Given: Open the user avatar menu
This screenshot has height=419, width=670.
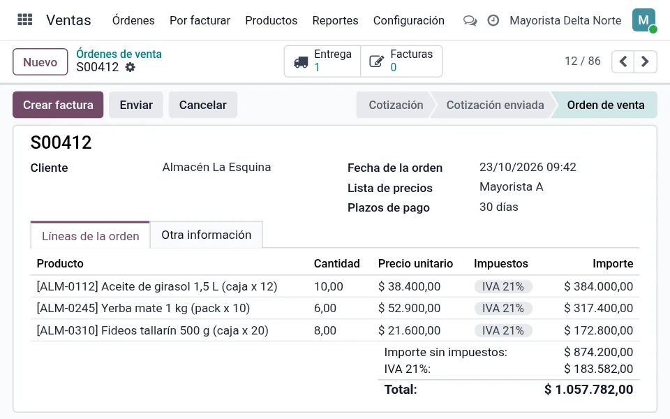Looking at the screenshot, I should point(644,20).
